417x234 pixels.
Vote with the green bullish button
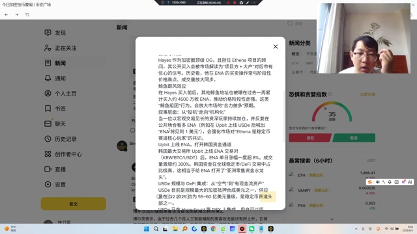click(354, 138)
